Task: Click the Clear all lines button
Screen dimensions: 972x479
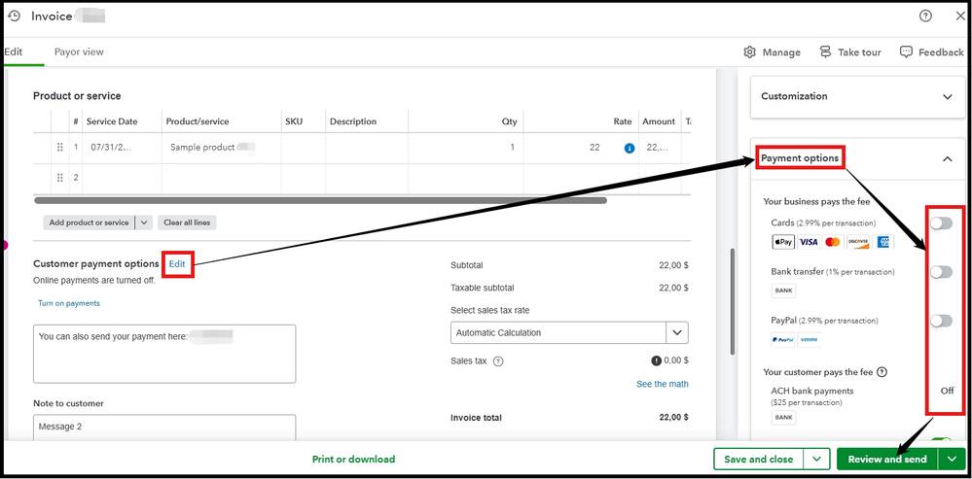Action: click(187, 222)
